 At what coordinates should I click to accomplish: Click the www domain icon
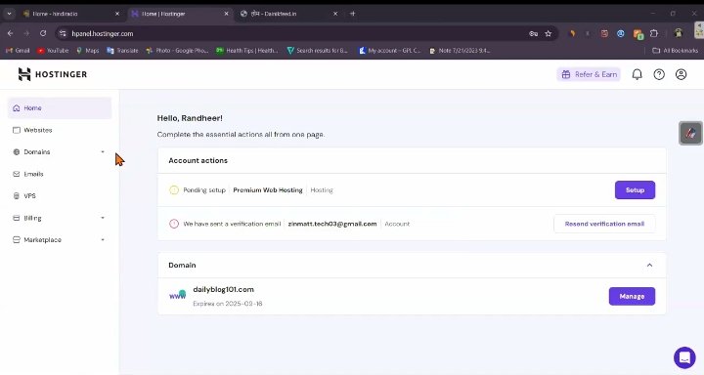pos(177,295)
